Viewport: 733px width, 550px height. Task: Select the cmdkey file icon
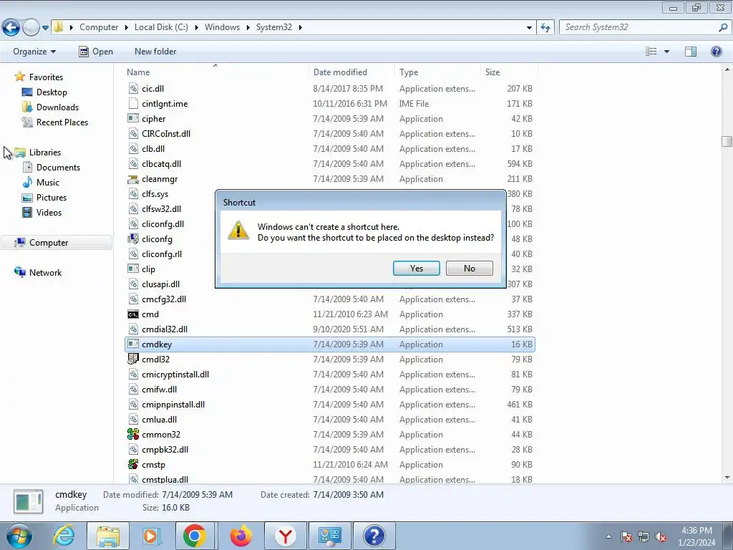coord(133,344)
